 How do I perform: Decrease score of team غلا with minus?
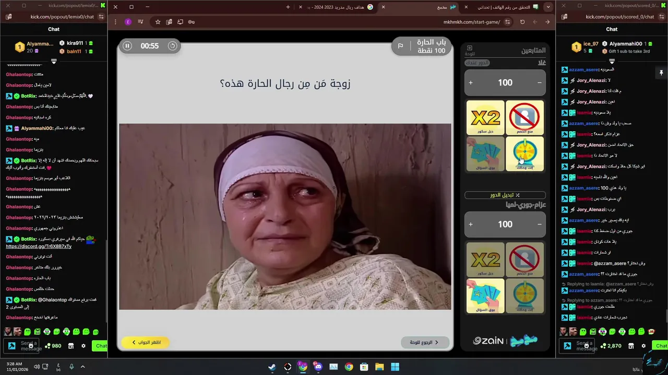(540, 82)
